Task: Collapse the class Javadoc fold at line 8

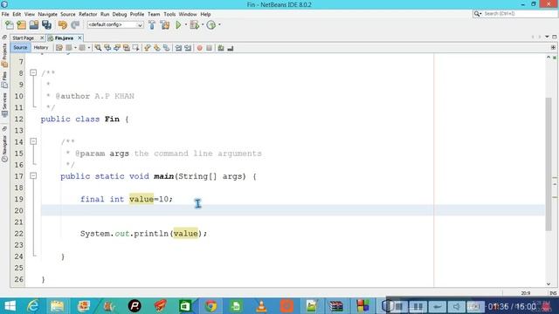Action: click(33, 72)
